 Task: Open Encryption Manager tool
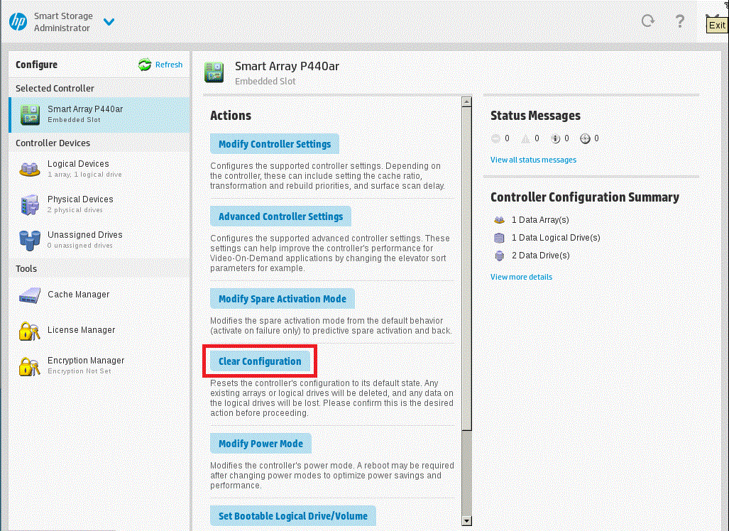coord(99,366)
